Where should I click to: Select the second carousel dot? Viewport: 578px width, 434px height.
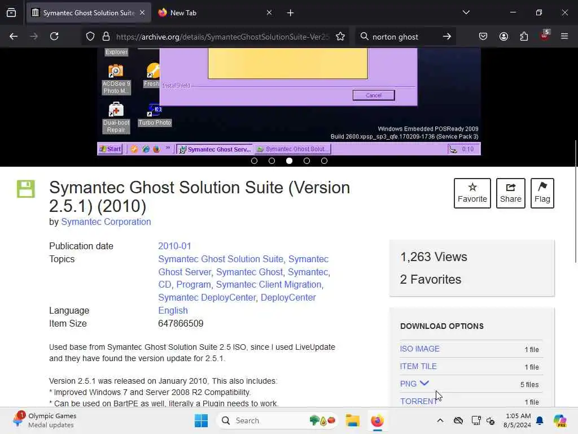(272, 161)
